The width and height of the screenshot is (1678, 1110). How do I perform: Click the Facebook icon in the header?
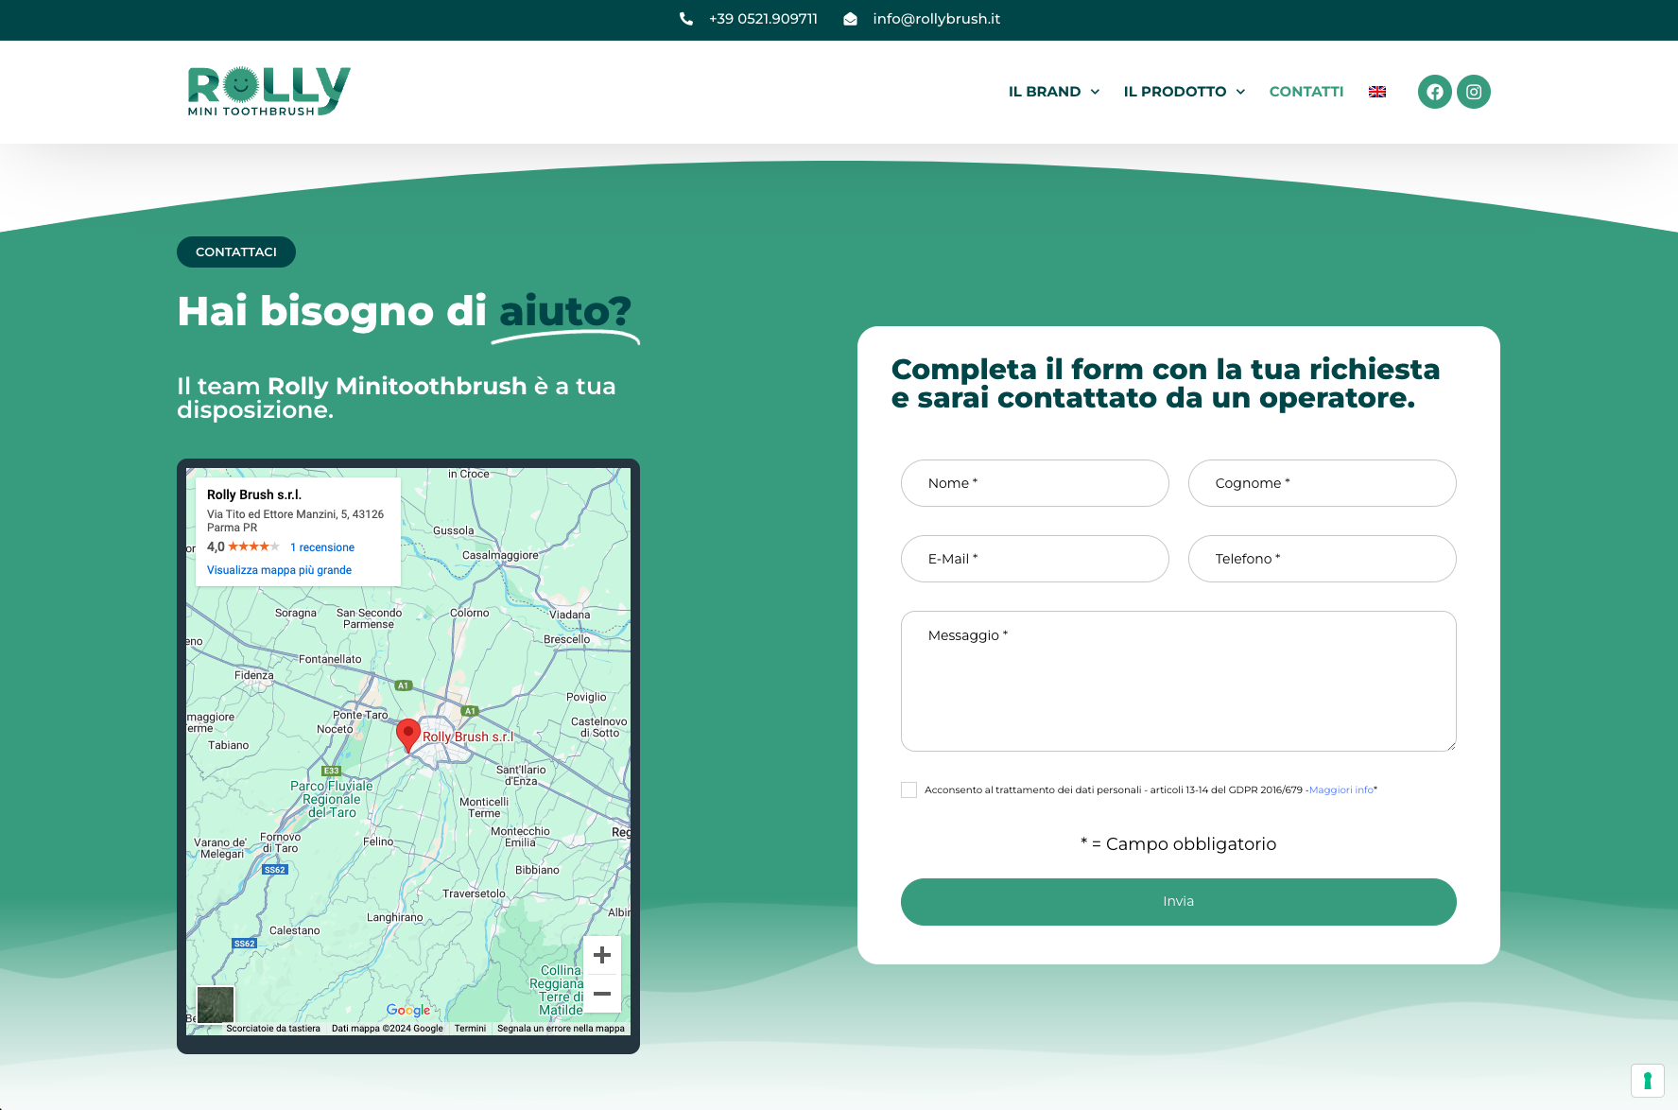pyautogui.click(x=1434, y=92)
